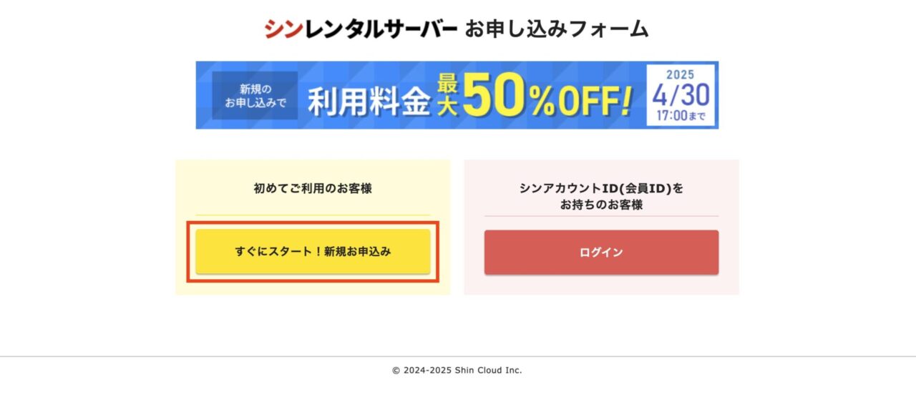Open the 50% OFF campaign banner
This screenshot has width=916, height=420.
point(457,95)
